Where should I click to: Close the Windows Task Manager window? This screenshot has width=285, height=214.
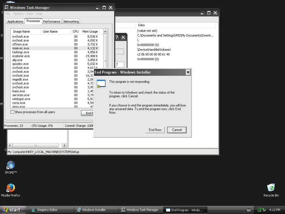click(110, 8)
